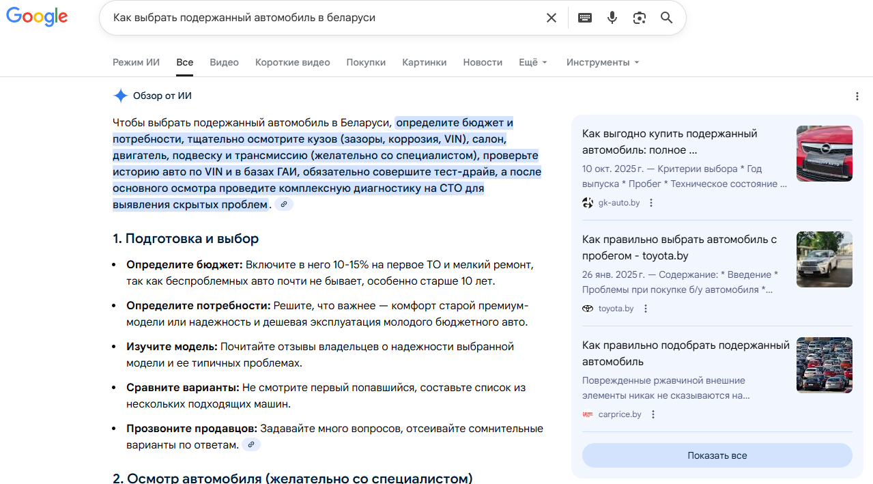Switch to the 'Режим ИИ' tab
Screen dimensions: 873x484
coord(136,62)
